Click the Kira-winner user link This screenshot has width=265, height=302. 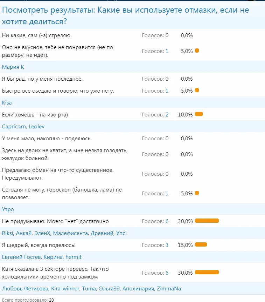click(65, 289)
